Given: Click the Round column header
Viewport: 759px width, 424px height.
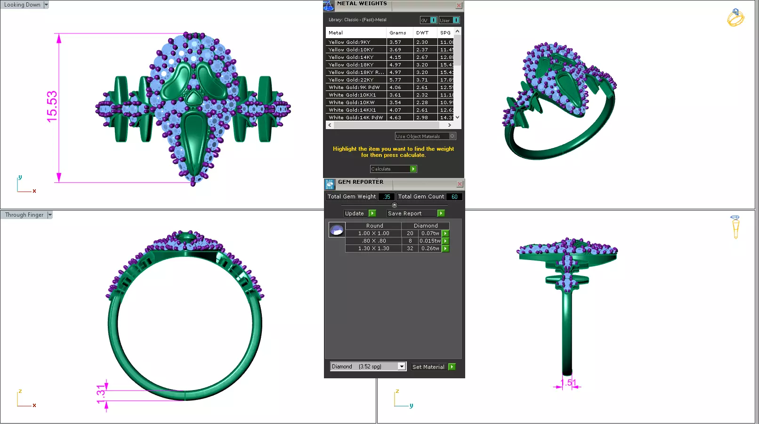Looking at the screenshot, I should point(374,226).
